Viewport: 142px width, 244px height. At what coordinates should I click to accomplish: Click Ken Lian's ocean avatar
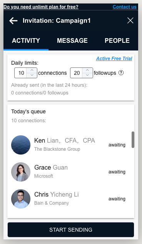(21, 145)
